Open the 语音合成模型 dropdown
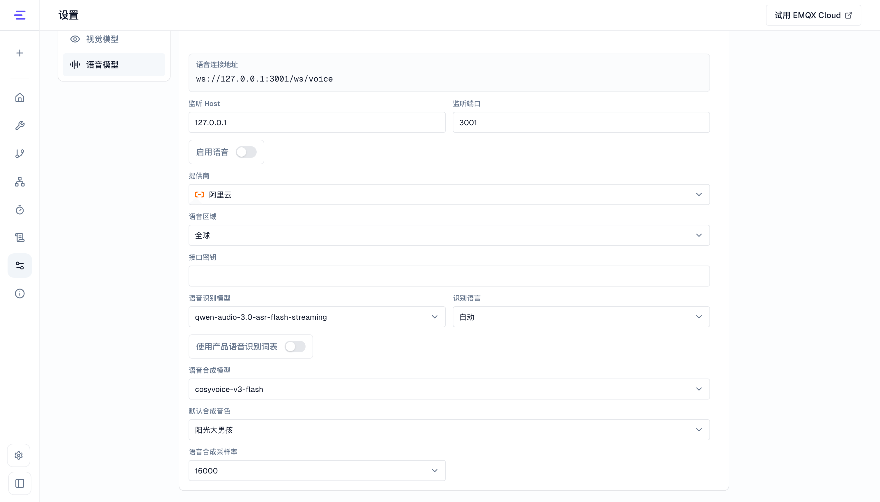 [449, 389]
